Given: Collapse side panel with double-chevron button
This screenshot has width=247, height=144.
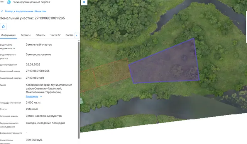Looking at the screenshot, I should [84, 2].
